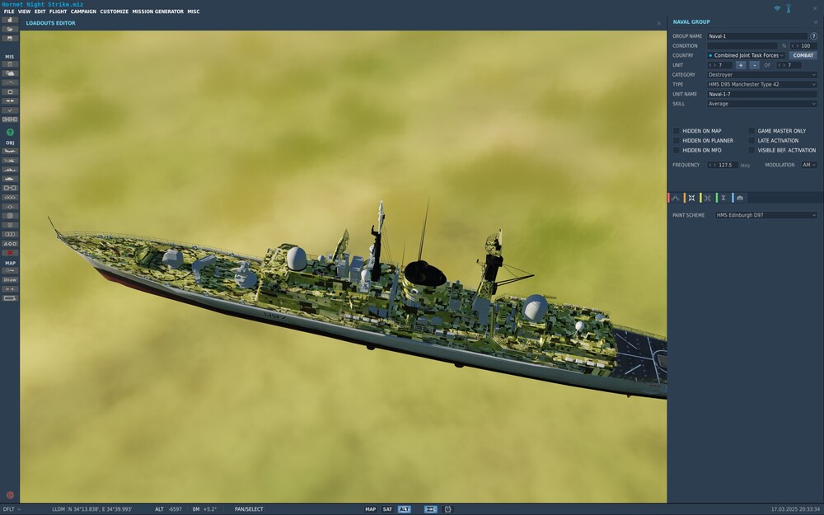Viewport: 824px width, 515px height.
Task: Open the MISSION GENERATOR menu
Action: click(x=157, y=12)
